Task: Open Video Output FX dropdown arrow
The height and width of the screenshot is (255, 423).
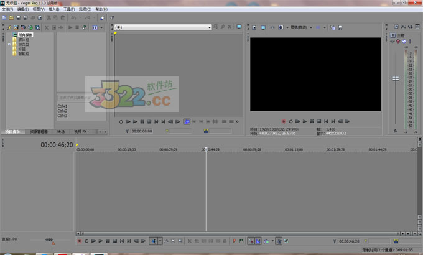Action: (287, 27)
